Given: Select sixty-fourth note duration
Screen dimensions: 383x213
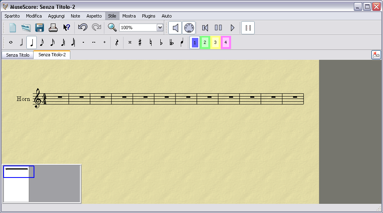Looking at the screenshot, I should (x=73, y=42).
